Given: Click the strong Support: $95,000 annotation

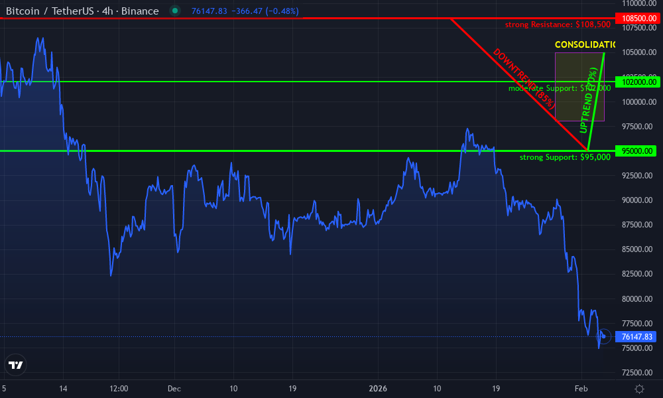Looking at the screenshot, I should [x=565, y=157].
